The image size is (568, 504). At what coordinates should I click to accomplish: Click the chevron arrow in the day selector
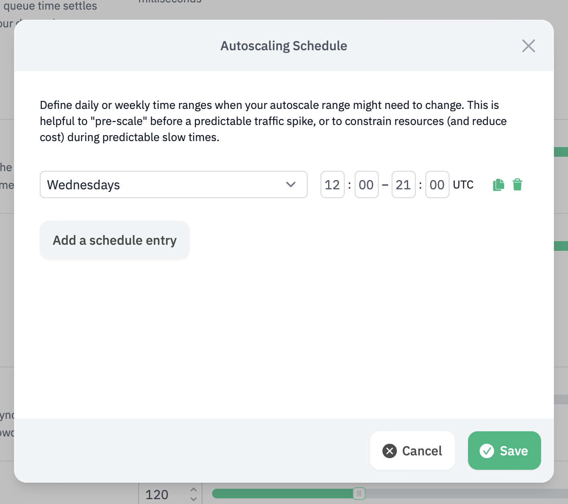(291, 185)
